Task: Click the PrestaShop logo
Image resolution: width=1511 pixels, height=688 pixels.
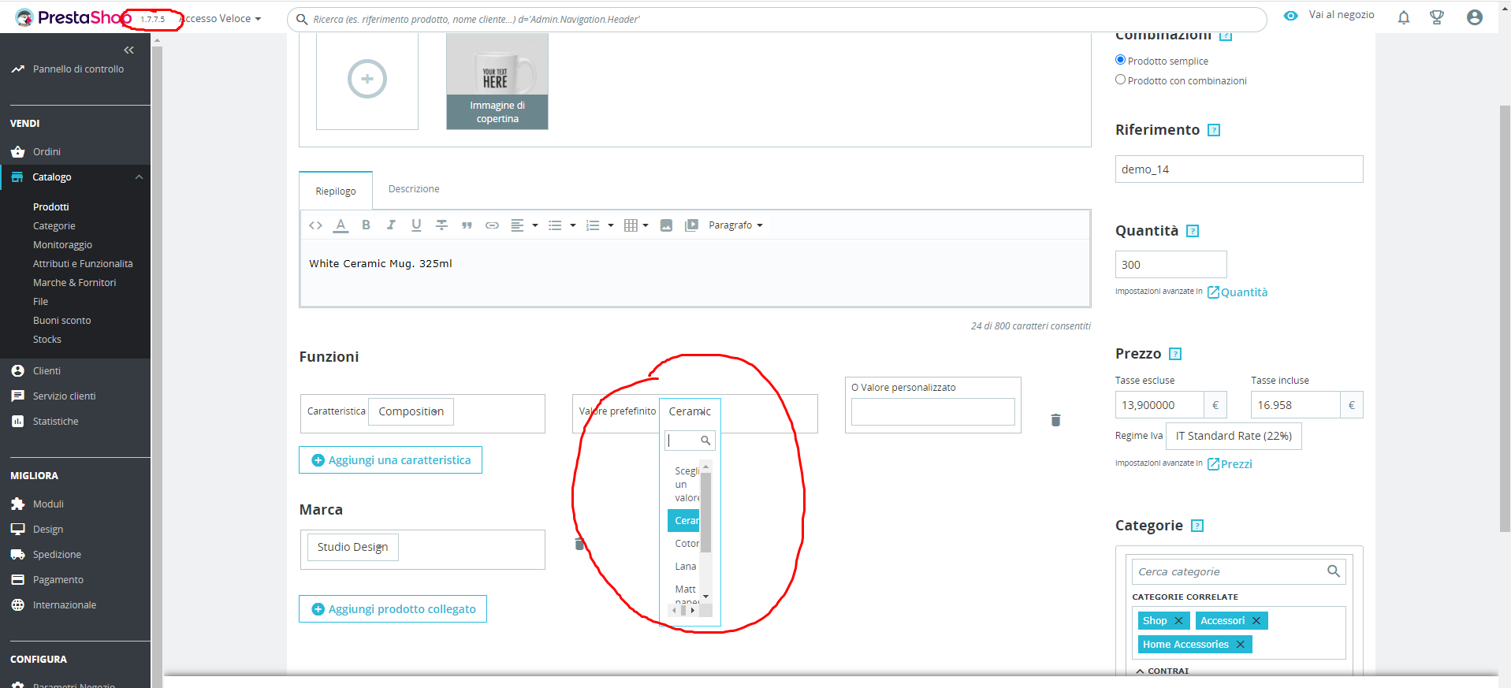Action: coord(73,17)
